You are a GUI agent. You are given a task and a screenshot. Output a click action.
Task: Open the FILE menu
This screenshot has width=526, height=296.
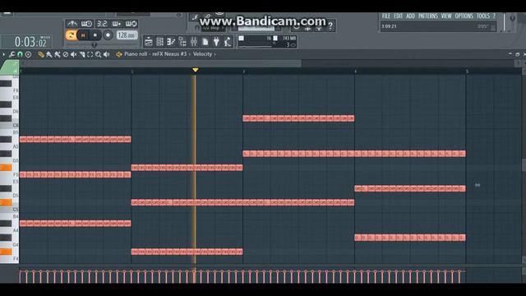coord(386,16)
